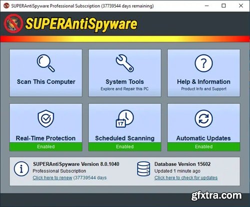Click the wrench System Tools icon
The image size is (250, 207).
tap(124, 63)
